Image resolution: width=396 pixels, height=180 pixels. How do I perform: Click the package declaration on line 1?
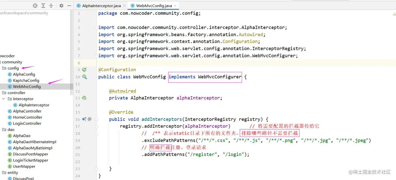click(149, 13)
